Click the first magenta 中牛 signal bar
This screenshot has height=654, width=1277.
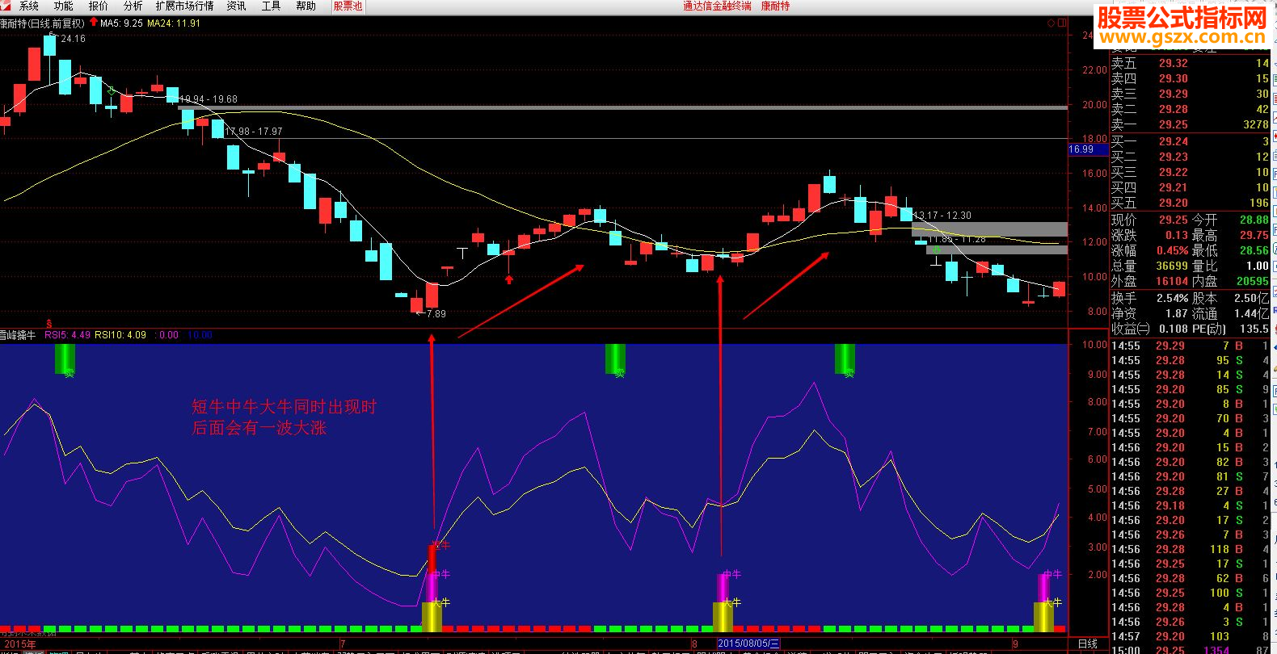click(432, 587)
